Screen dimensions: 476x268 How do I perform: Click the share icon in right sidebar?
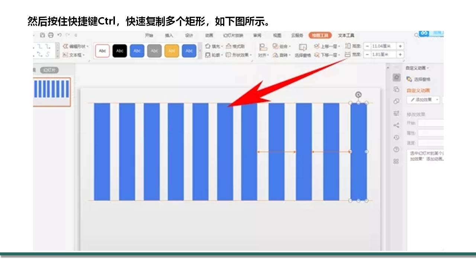[396, 125]
